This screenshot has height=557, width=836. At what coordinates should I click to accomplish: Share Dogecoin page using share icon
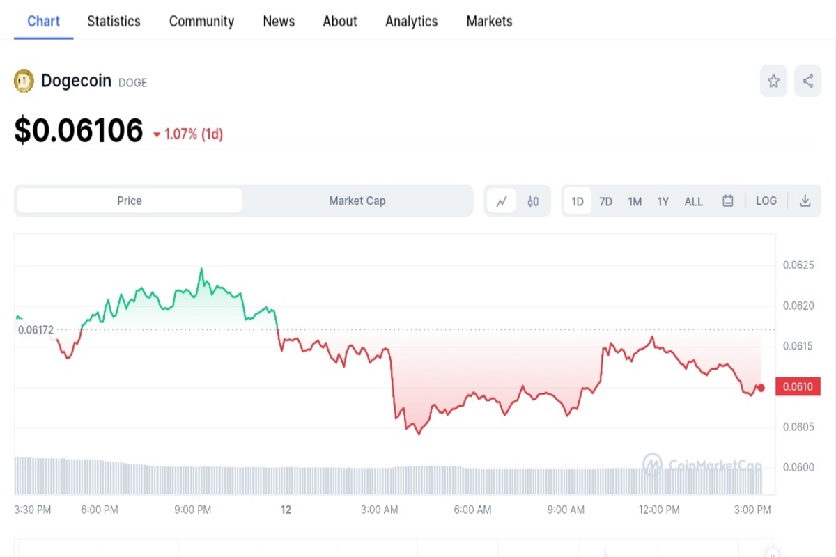tap(807, 81)
